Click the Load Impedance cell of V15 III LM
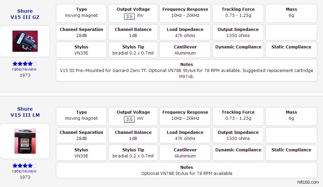323x187 pixels. coord(185,135)
